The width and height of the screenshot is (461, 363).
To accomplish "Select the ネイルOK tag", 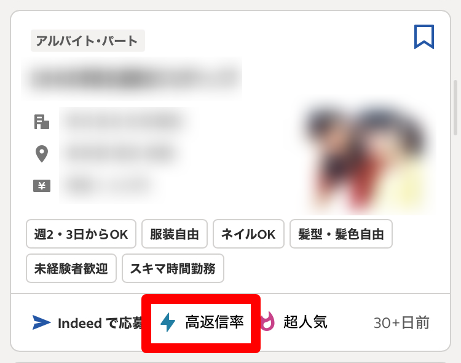I will (x=248, y=234).
